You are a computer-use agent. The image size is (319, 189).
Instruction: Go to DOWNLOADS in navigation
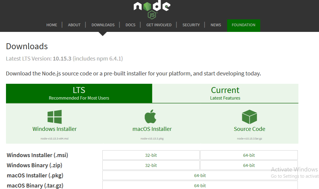pyautogui.click(x=103, y=25)
